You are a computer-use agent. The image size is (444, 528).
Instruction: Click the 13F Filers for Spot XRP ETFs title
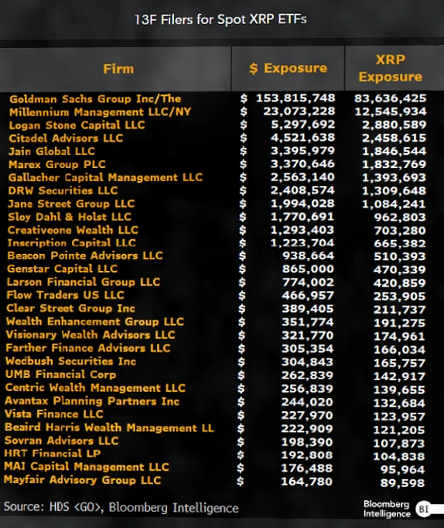click(x=220, y=19)
